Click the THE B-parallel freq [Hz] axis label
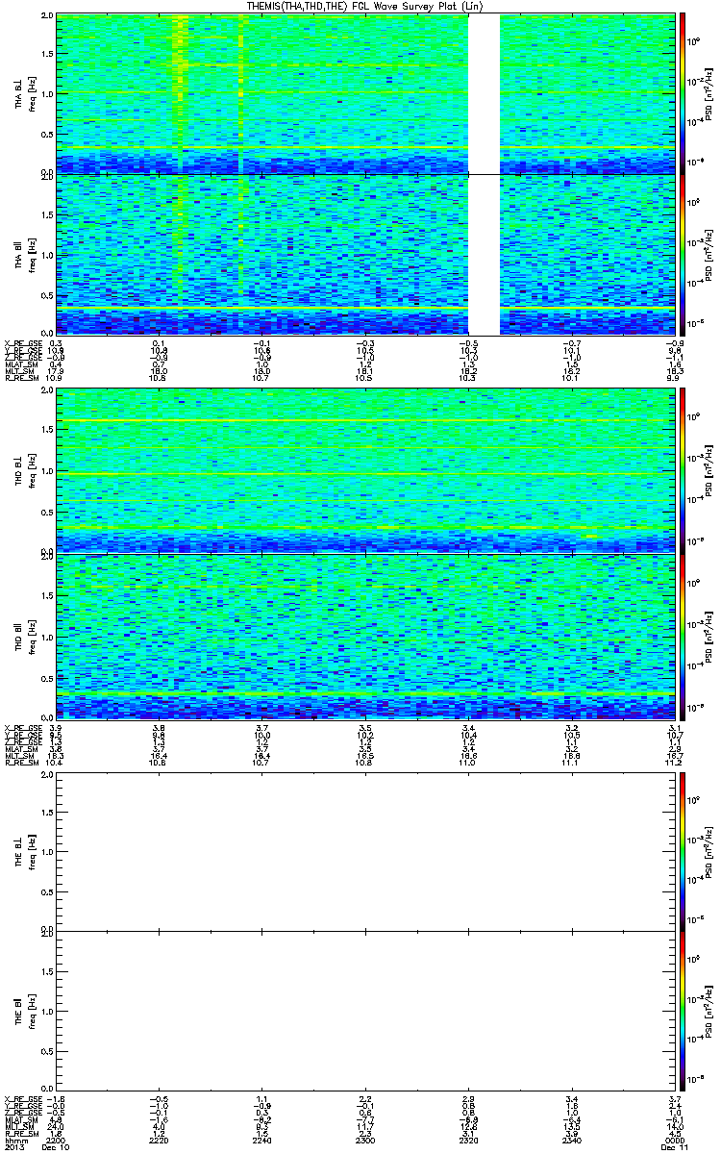Viewport: 721px width, 1154px height. [x=31, y=1013]
